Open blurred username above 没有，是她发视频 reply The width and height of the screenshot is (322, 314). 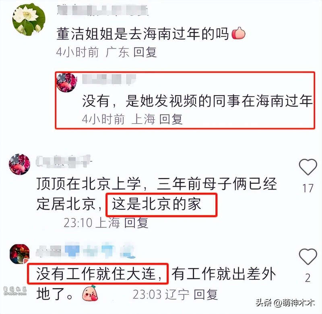109,79
